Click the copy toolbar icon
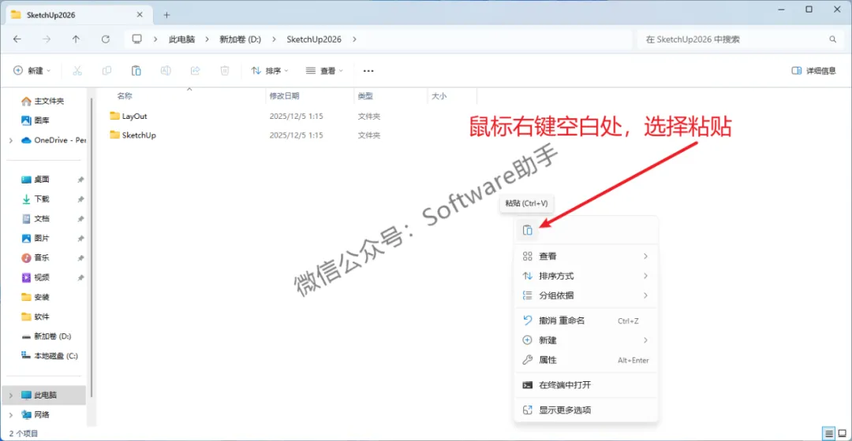The image size is (852, 441). pos(106,71)
